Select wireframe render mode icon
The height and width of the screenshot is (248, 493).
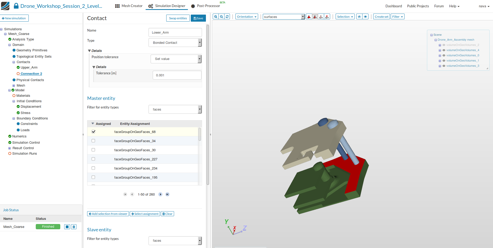[321, 17]
